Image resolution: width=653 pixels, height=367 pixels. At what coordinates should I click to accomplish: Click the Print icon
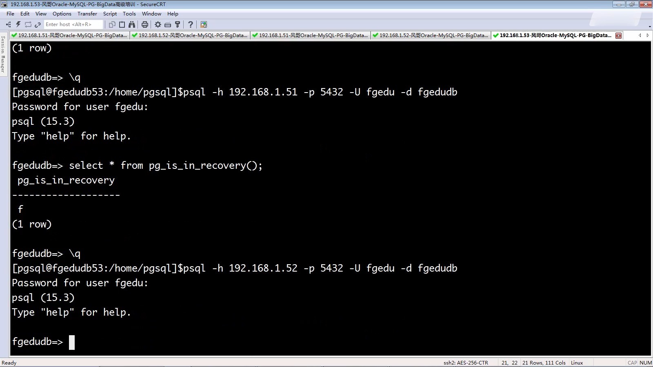[144, 24]
